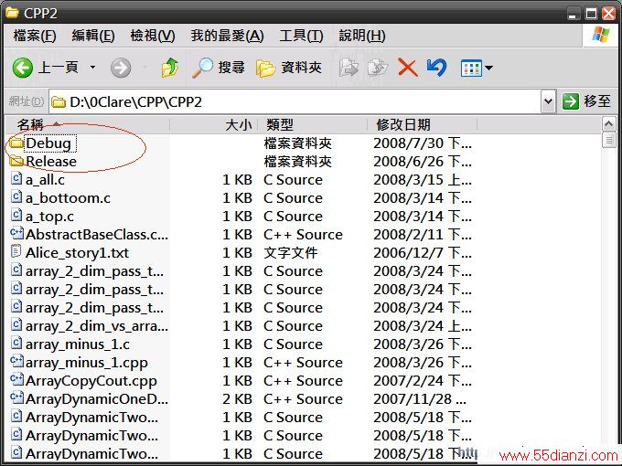Click the address bar path D:\0Clare\CPP\CPP2
Viewport: 622px width, 466px height.
tap(135, 102)
